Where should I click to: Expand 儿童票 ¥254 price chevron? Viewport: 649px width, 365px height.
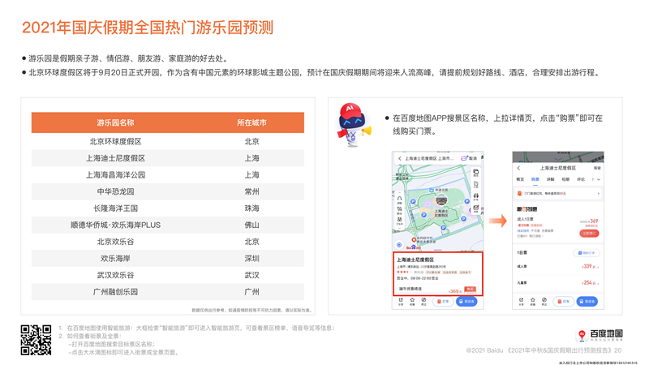pos(598,284)
